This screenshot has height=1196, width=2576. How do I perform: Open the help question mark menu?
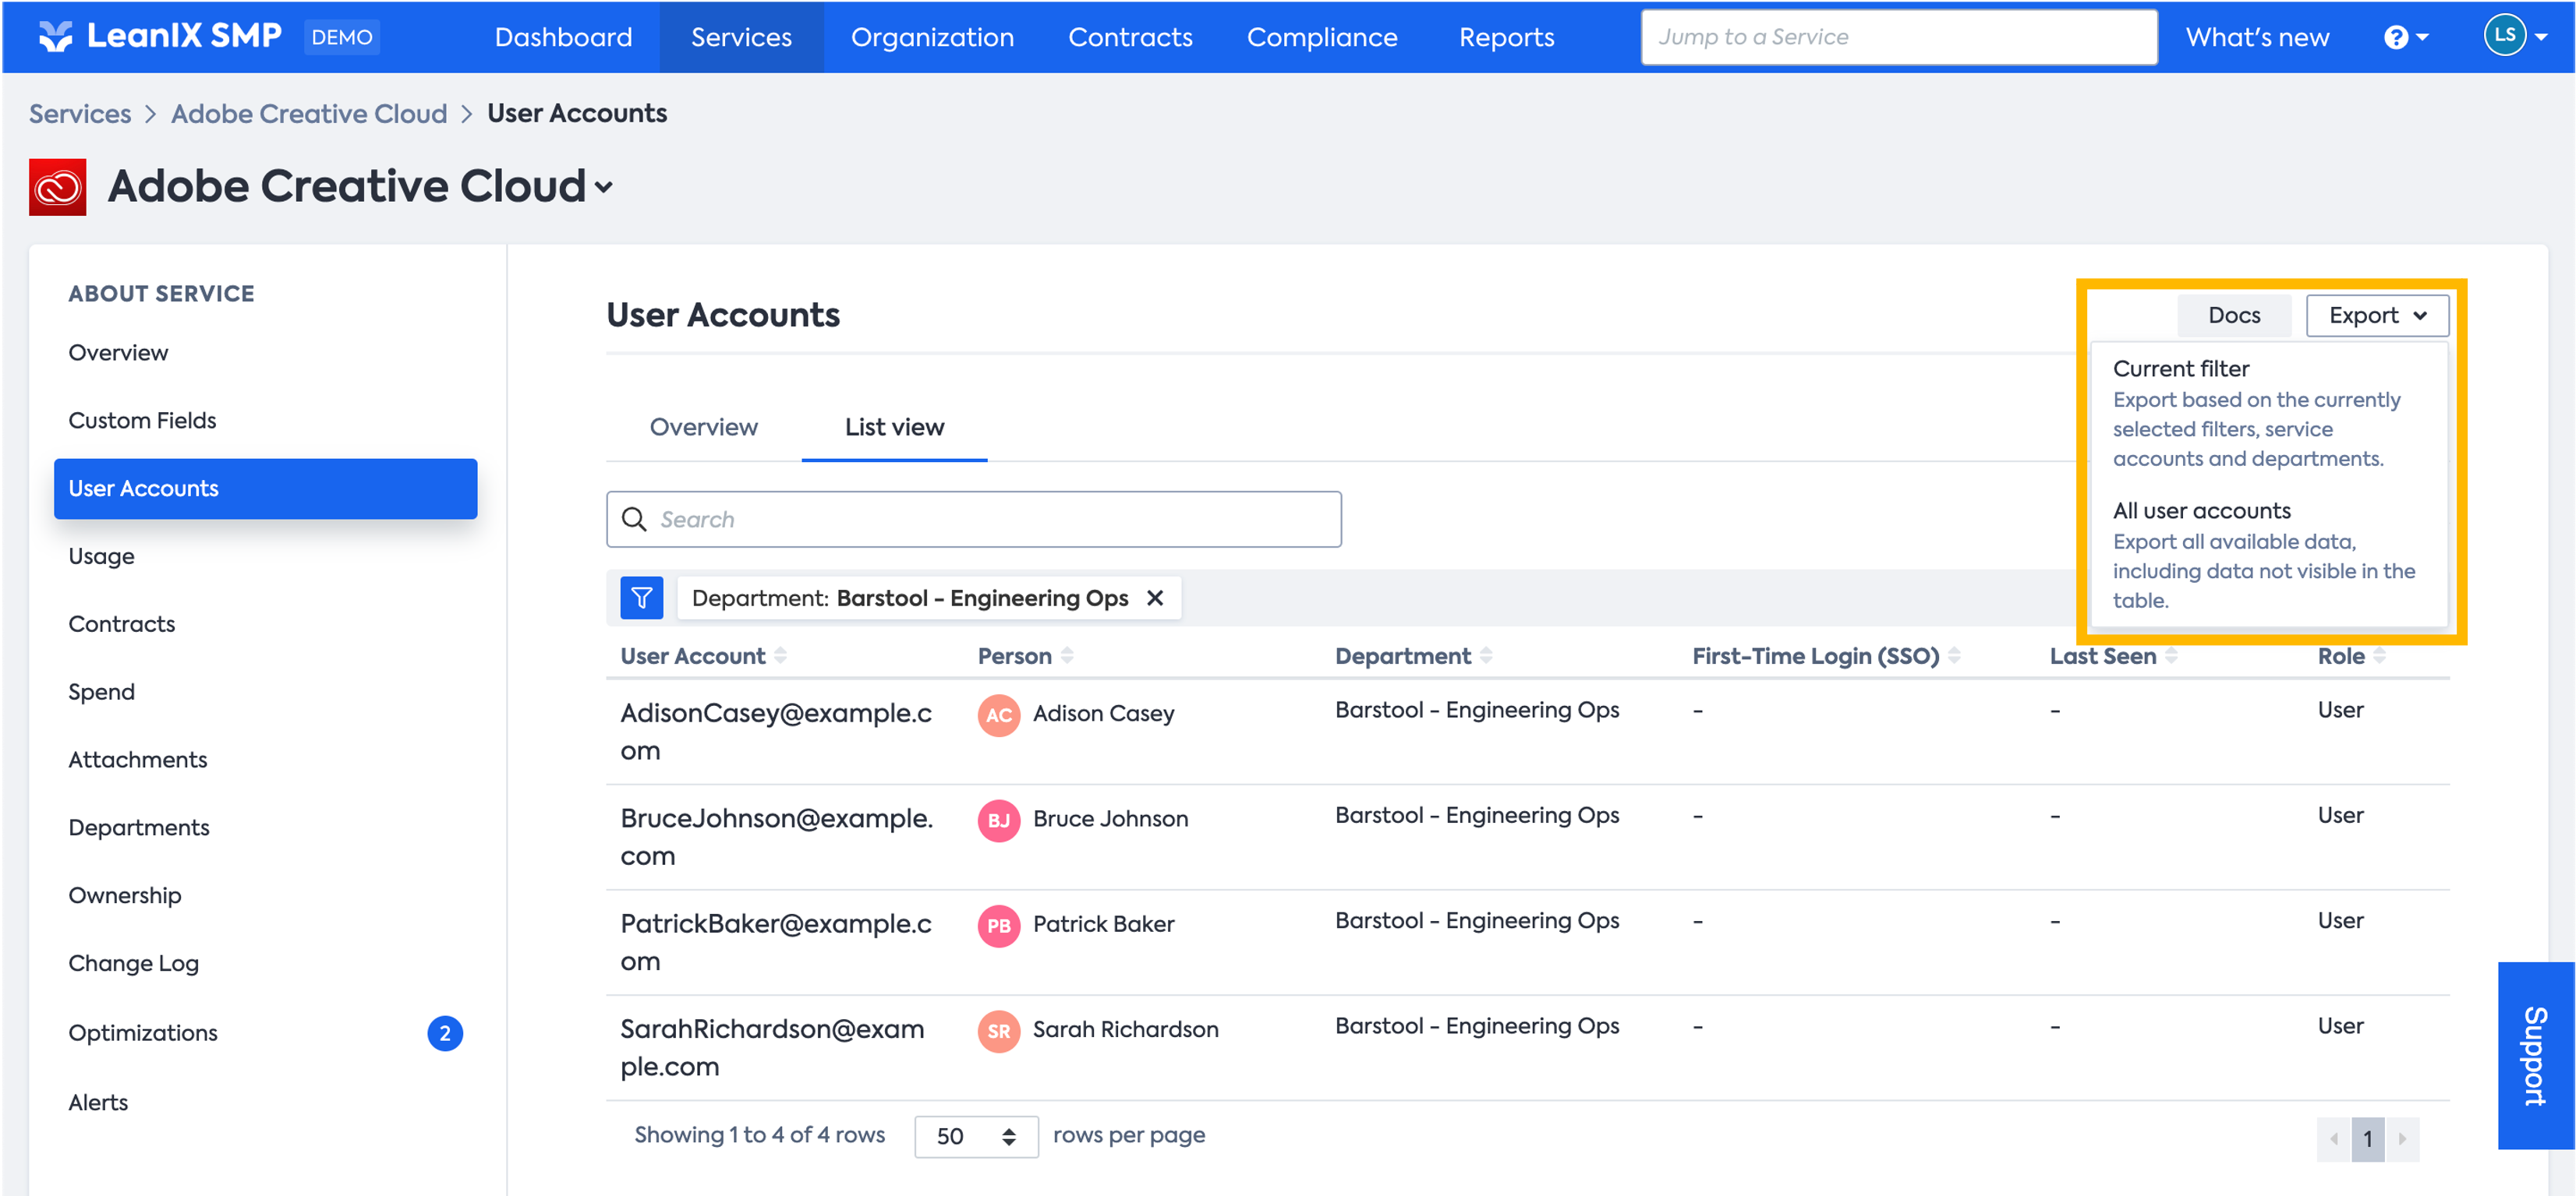(2406, 37)
